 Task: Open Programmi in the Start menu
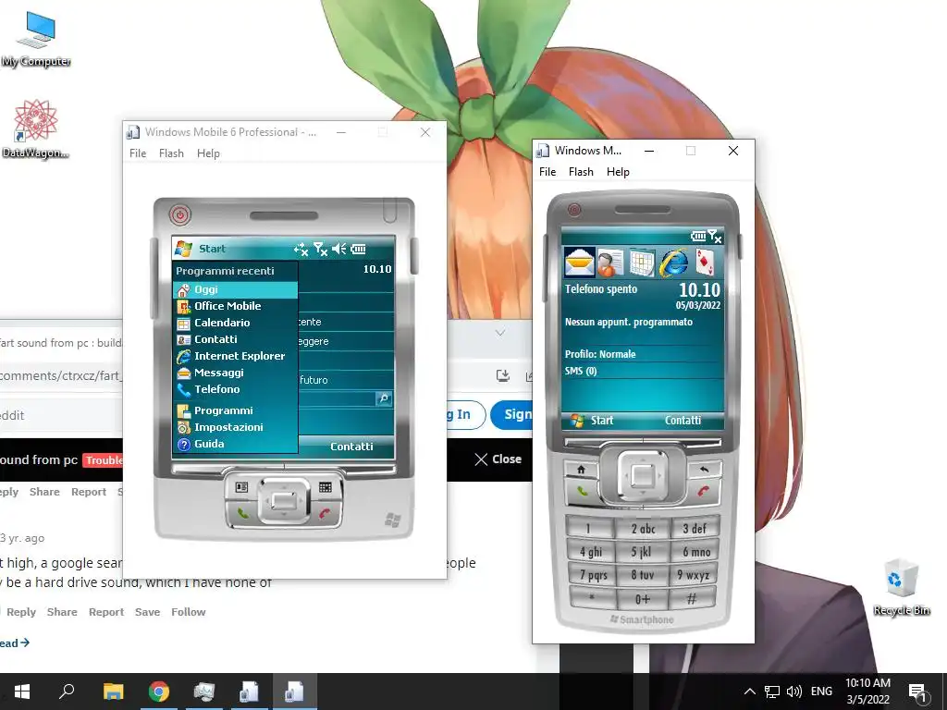coord(235,410)
